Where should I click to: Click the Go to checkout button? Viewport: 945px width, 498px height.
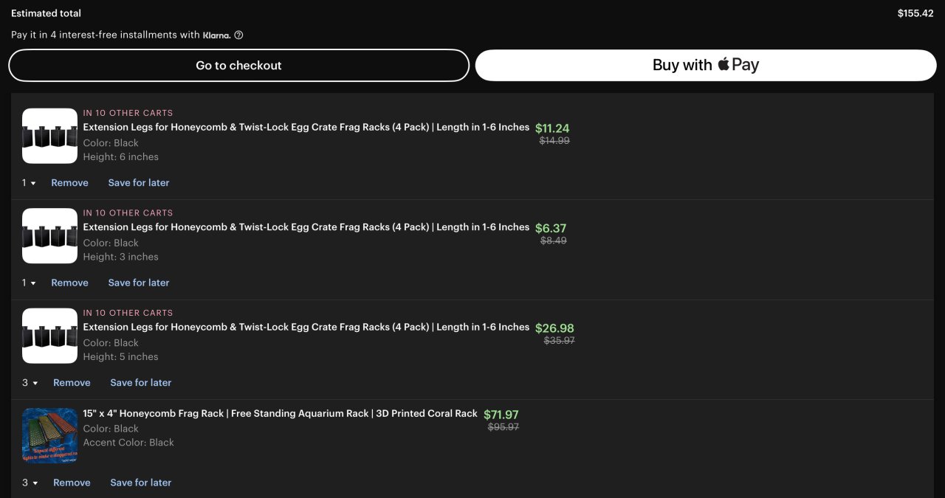[x=238, y=65]
